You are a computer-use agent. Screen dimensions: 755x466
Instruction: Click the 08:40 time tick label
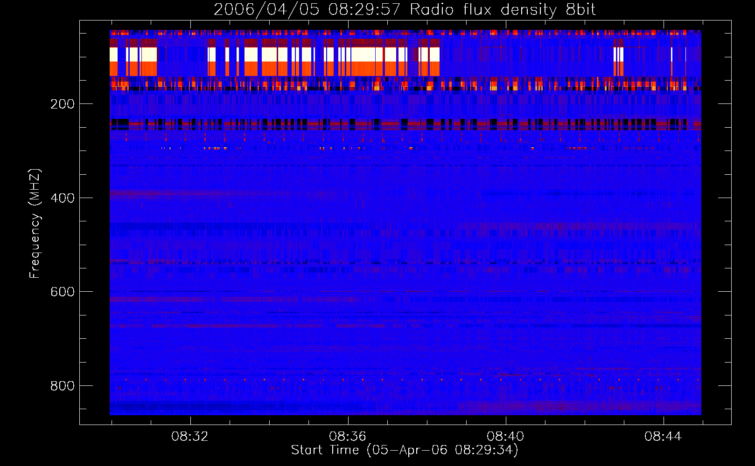click(x=505, y=437)
